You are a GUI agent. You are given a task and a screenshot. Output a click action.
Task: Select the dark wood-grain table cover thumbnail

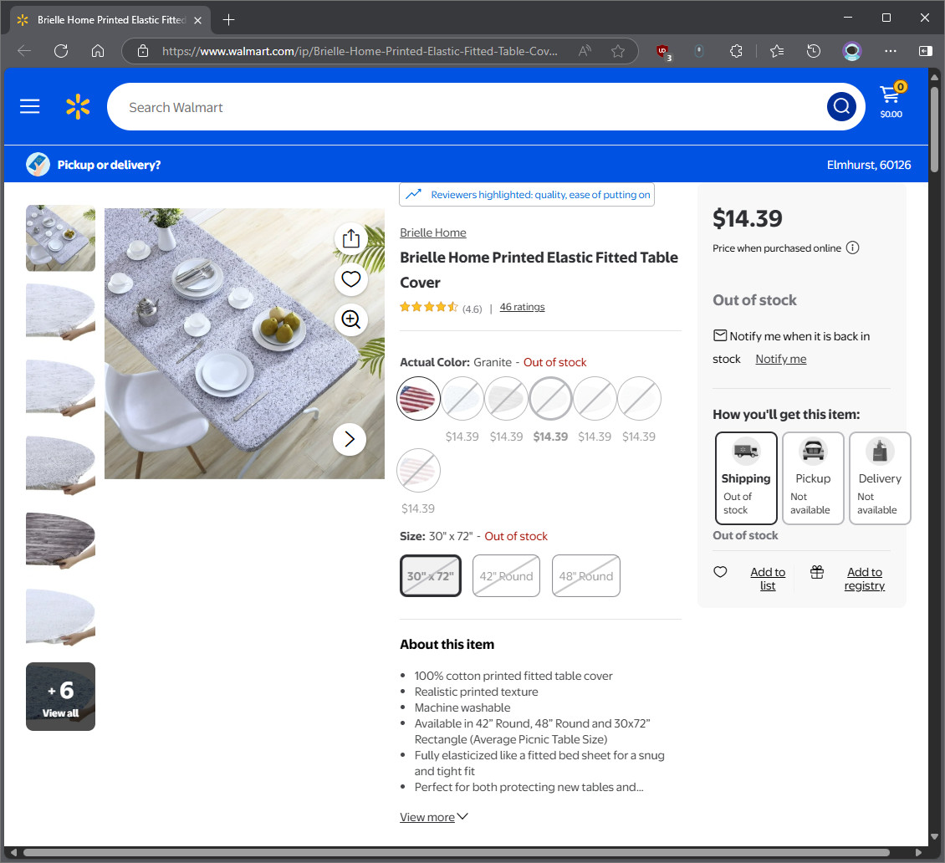point(60,540)
